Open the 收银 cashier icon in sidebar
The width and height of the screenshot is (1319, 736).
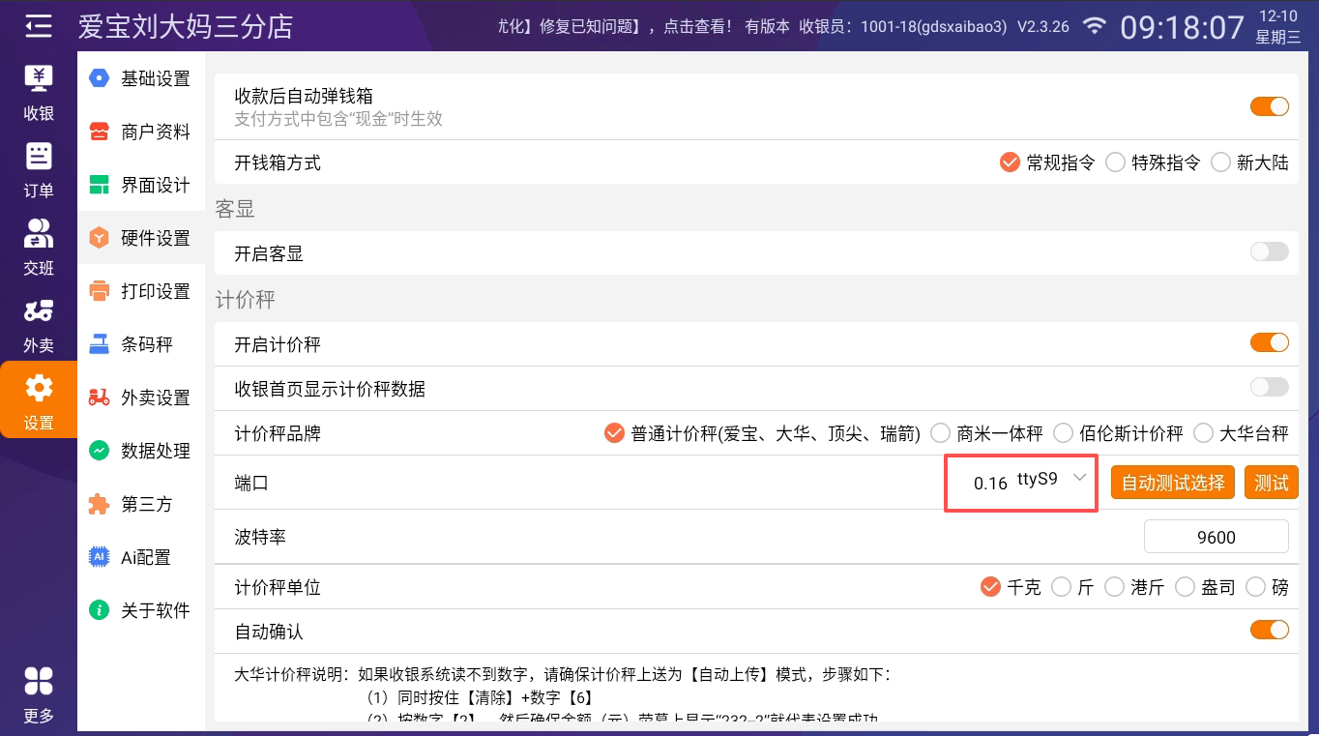click(x=39, y=79)
